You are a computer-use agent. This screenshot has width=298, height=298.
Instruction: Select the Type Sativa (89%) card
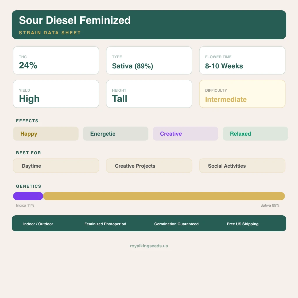[149, 61]
